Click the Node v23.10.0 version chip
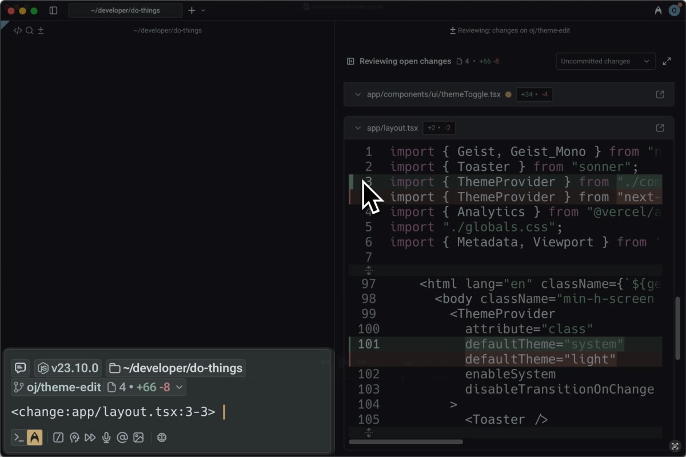686x457 pixels. [x=69, y=368]
